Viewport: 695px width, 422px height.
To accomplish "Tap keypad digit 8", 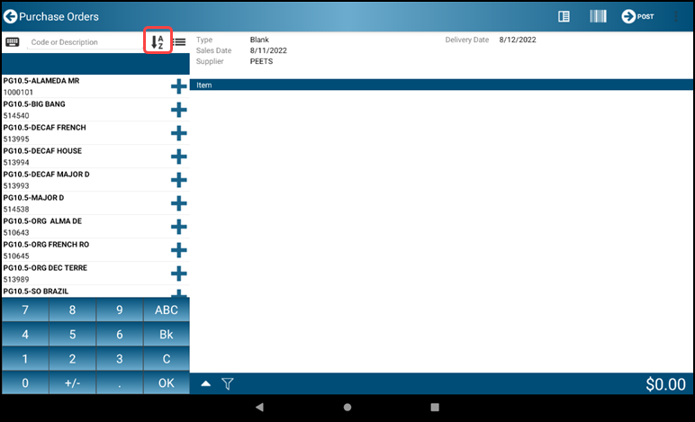I will (72, 310).
